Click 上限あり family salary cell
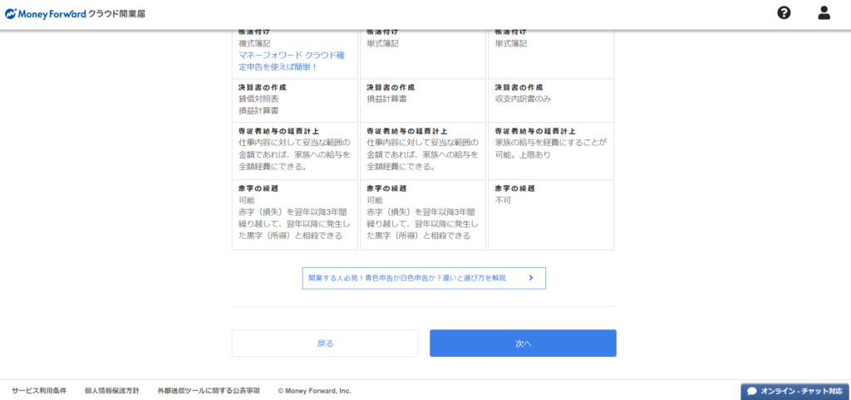Viewport: 851px width, 400px height. pyautogui.click(x=550, y=150)
